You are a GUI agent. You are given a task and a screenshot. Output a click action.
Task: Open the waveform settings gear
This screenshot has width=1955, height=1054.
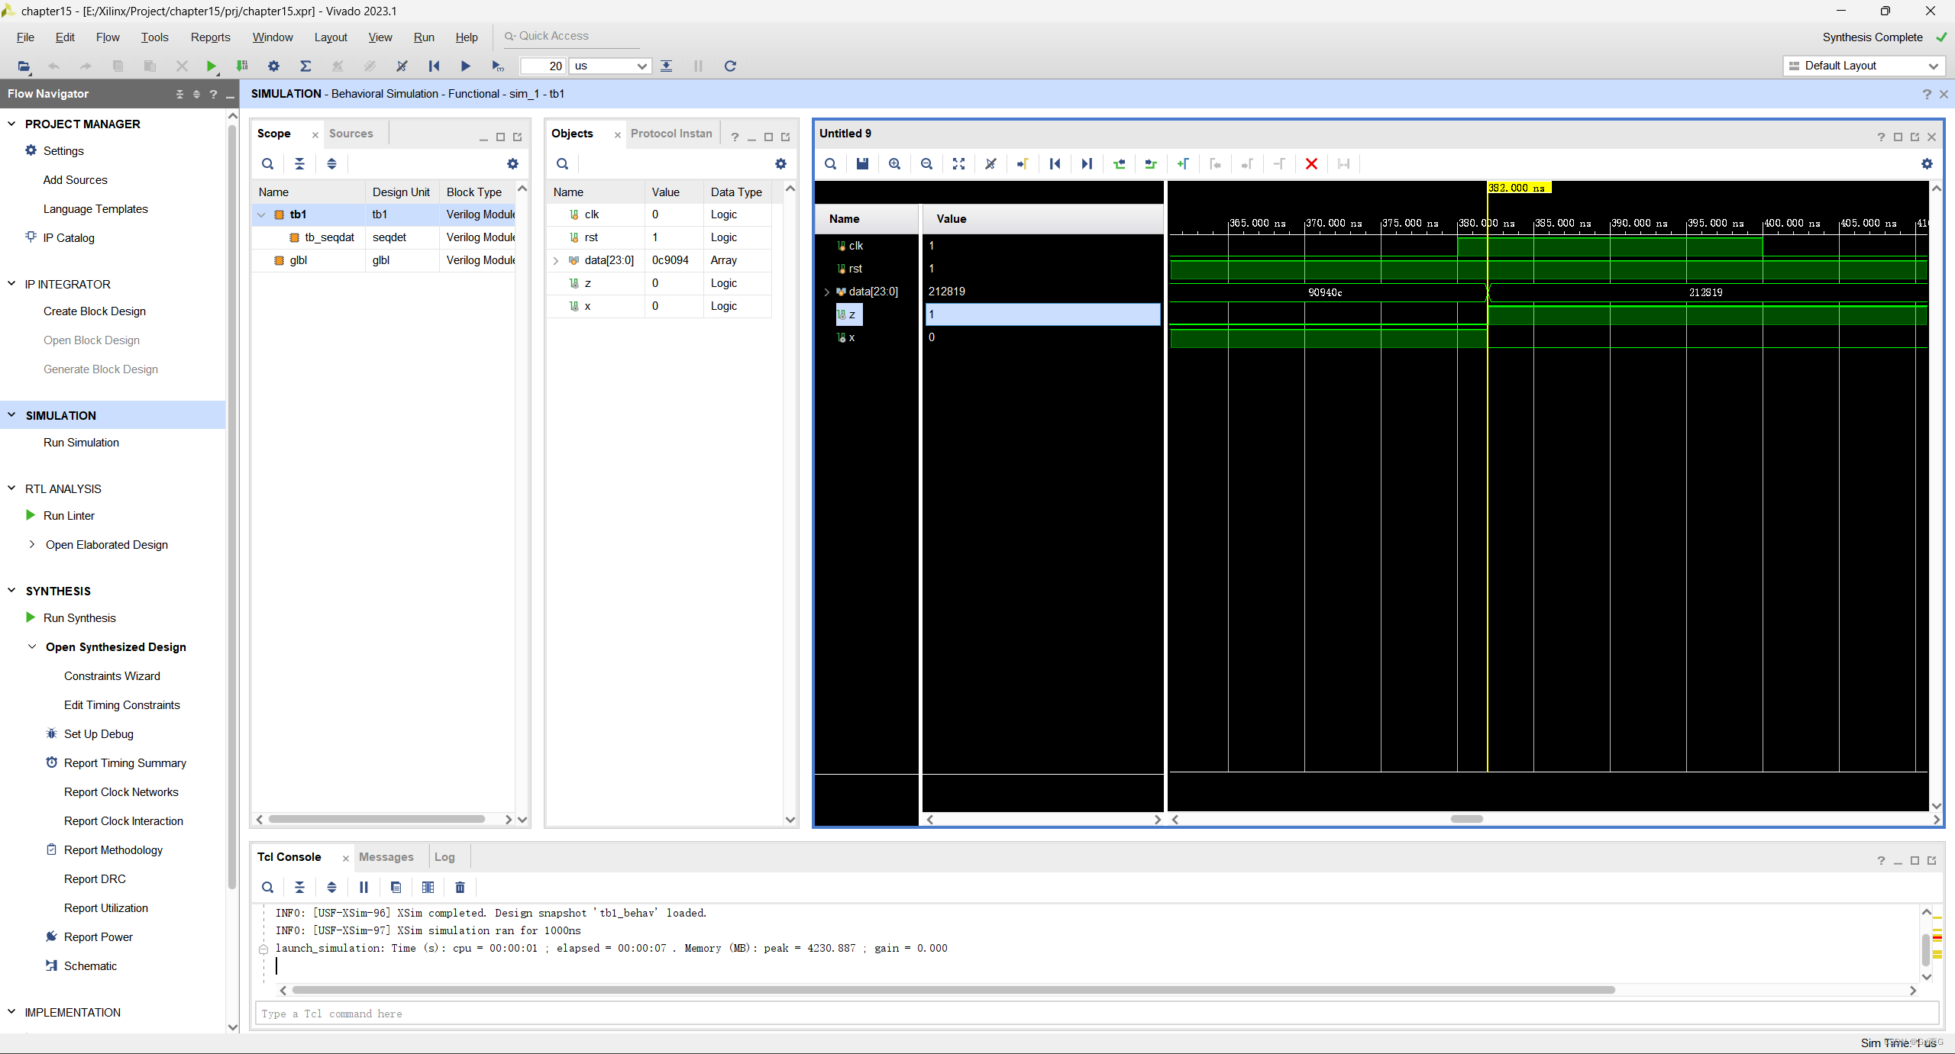point(1927,164)
